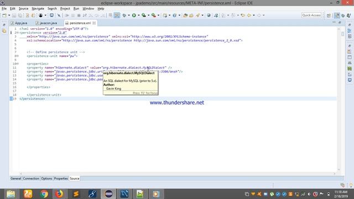Toggle Show Whitespace Characters toolbar button
Viewport: 354px width, 199px height.
click(x=111, y=15)
